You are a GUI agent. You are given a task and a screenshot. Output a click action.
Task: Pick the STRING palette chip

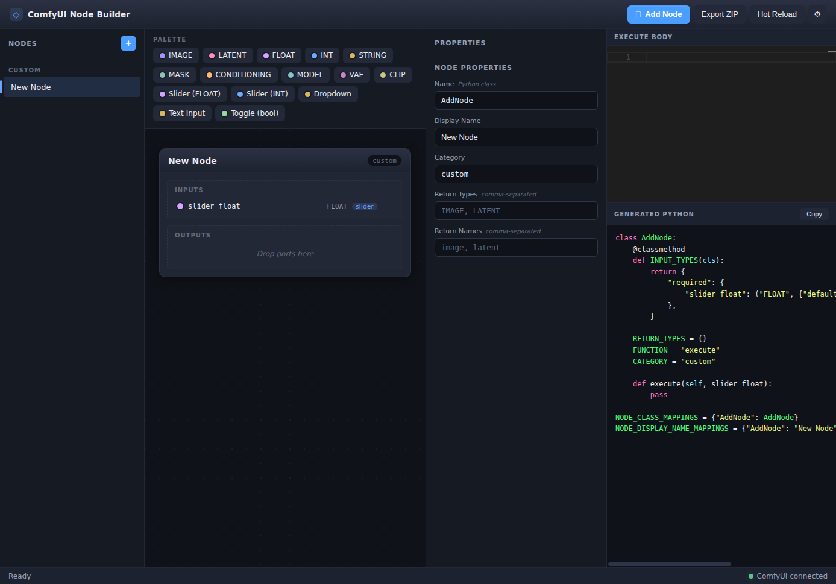click(x=368, y=55)
